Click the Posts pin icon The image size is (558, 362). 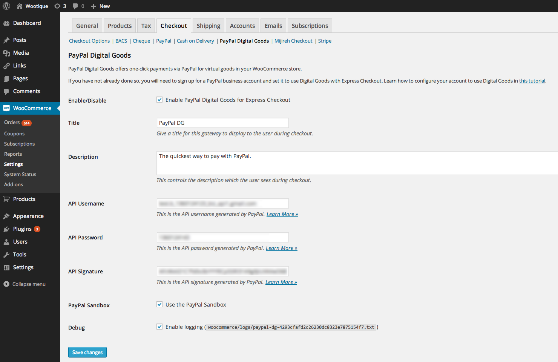coord(6,40)
